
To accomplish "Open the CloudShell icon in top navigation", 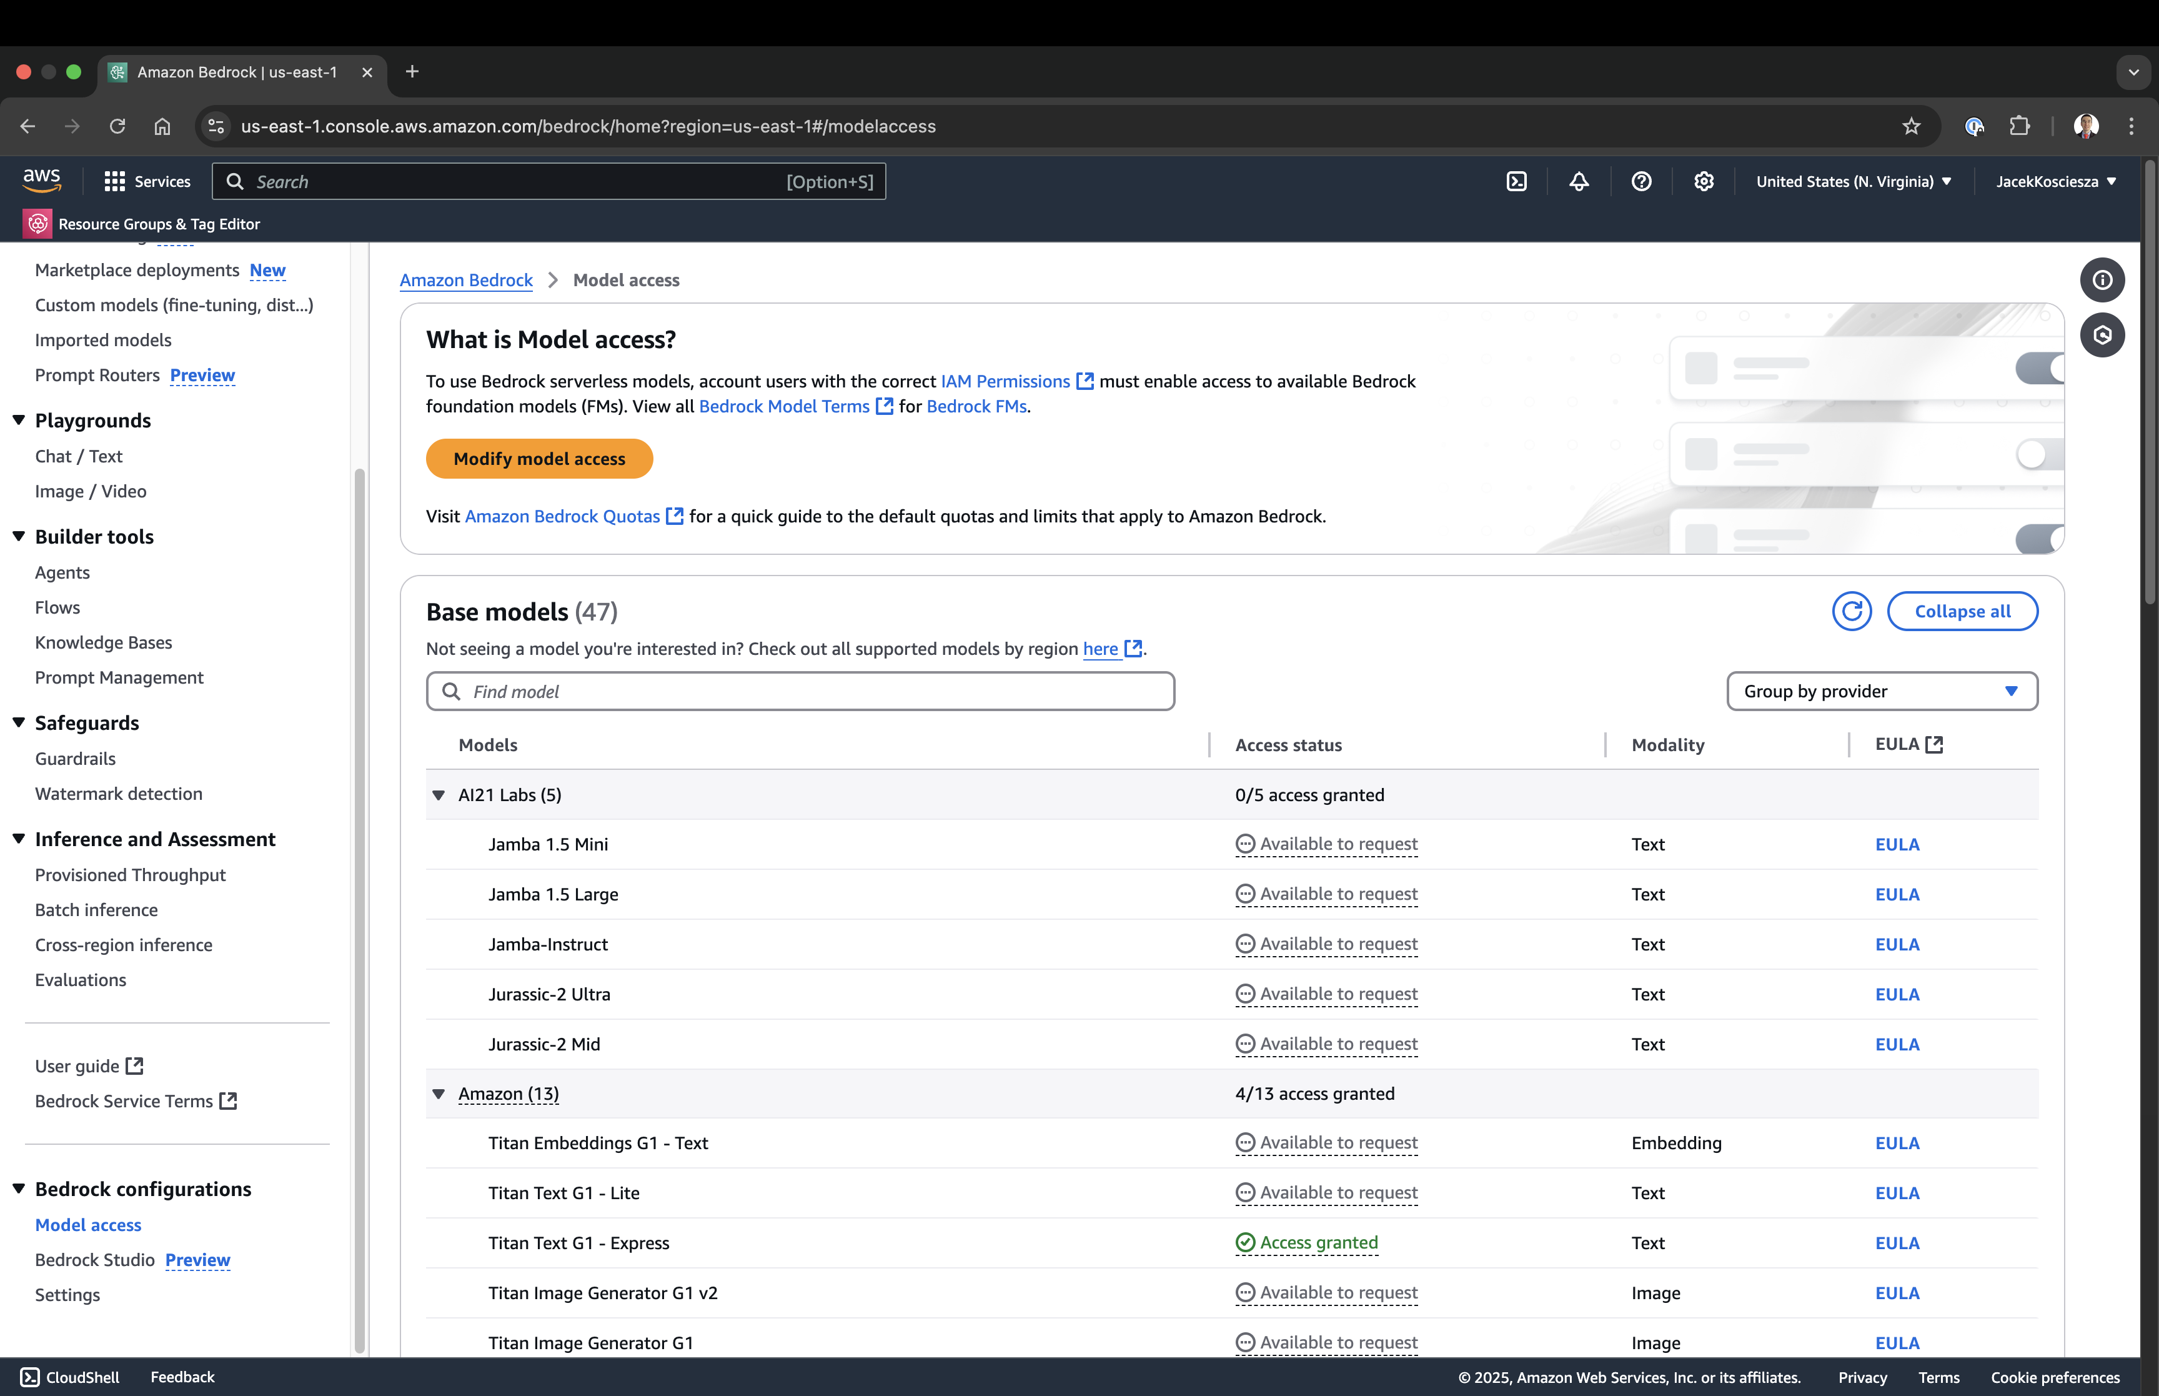I will tap(1517, 181).
